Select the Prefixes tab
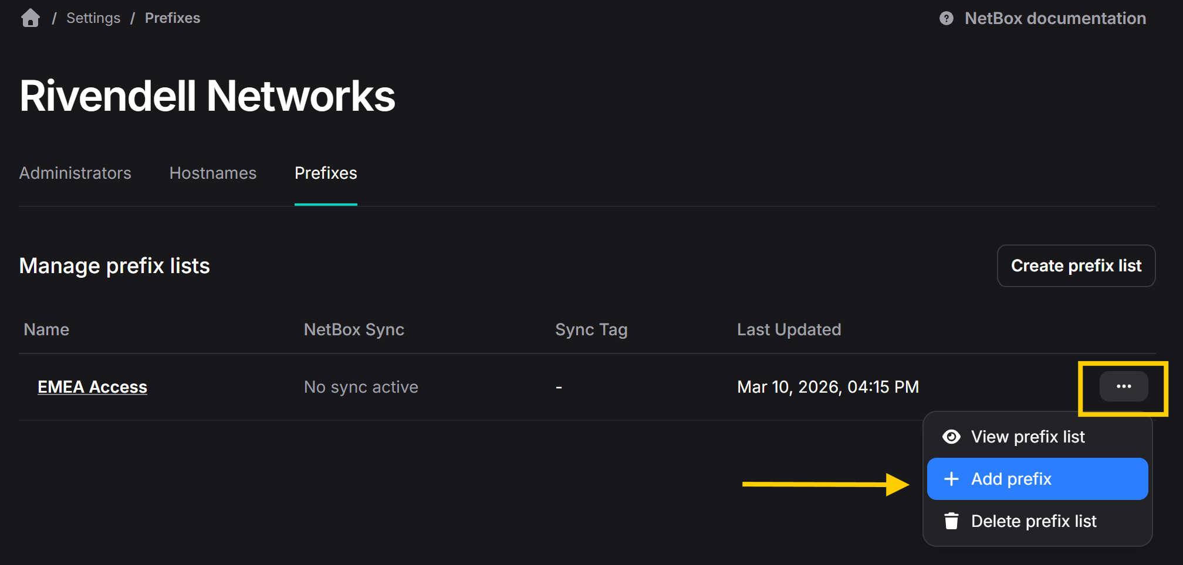Image resolution: width=1183 pixels, height=565 pixels. [326, 173]
